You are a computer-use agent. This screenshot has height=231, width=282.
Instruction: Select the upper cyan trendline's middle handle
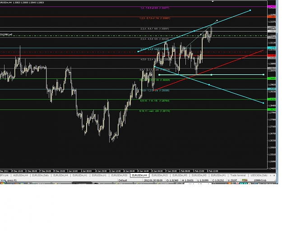tap(194, 31)
